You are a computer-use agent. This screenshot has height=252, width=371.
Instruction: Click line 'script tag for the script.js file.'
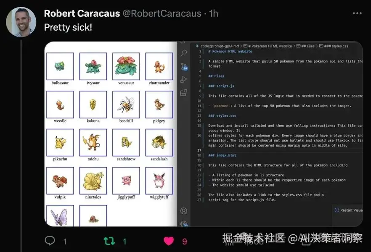(242, 200)
